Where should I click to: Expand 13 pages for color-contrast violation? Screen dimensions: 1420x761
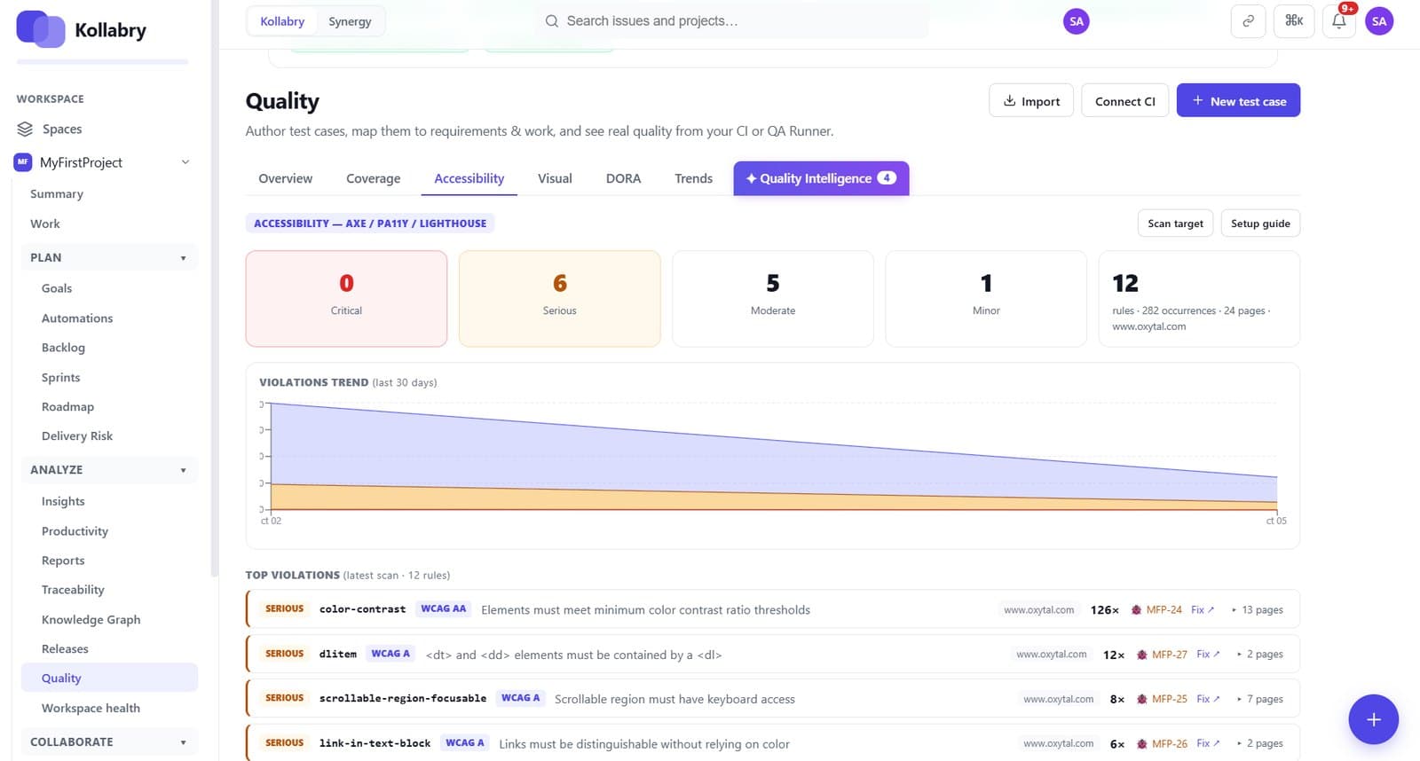(1258, 610)
